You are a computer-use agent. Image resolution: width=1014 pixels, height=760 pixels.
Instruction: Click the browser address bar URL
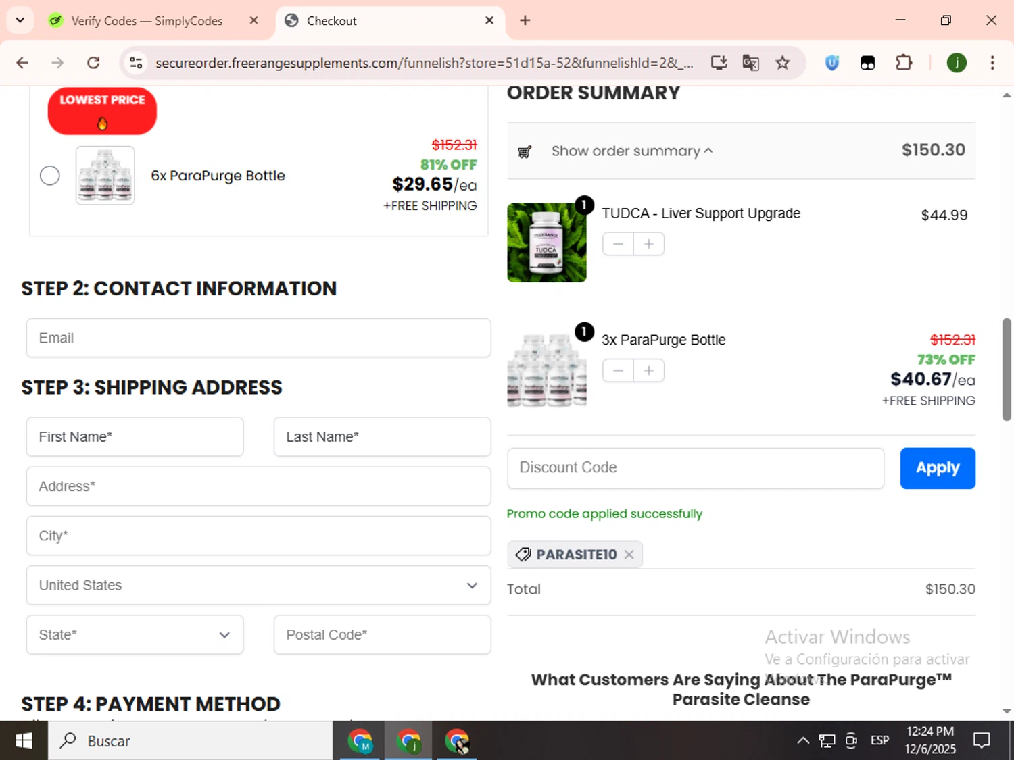tap(424, 63)
